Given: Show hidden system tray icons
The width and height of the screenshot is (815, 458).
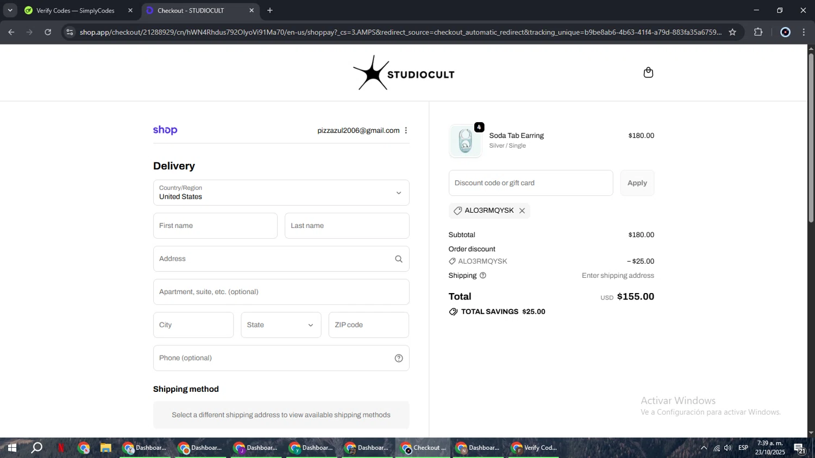Looking at the screenshot, I should [x=704, y=448].
